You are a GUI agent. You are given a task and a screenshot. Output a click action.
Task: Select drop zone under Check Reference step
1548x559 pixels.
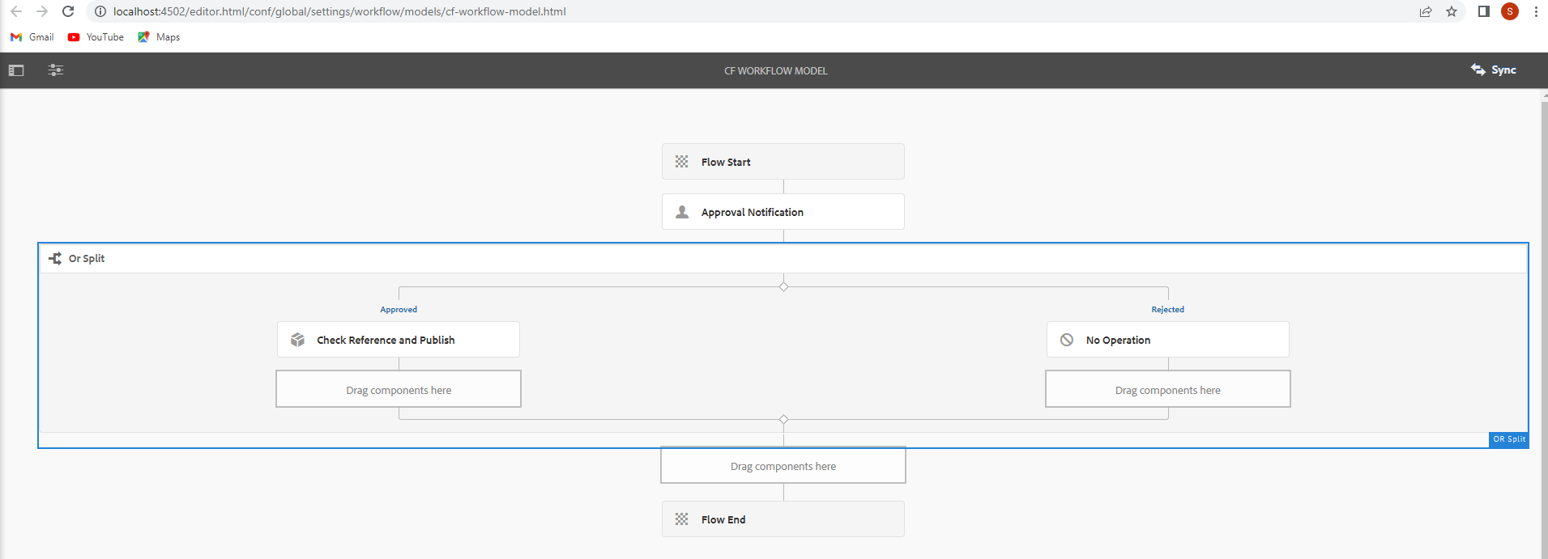coord(399,389)
